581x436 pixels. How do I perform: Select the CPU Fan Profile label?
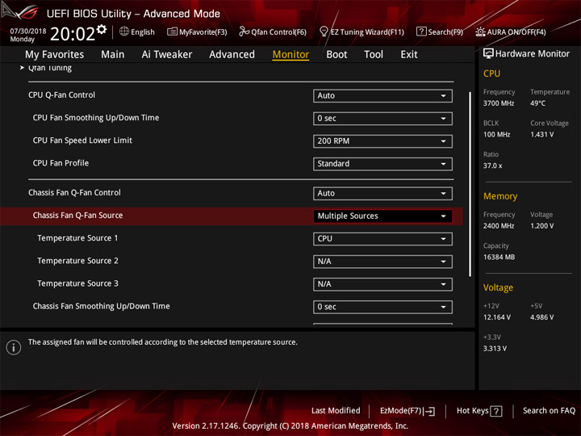[x=61, y=163]
